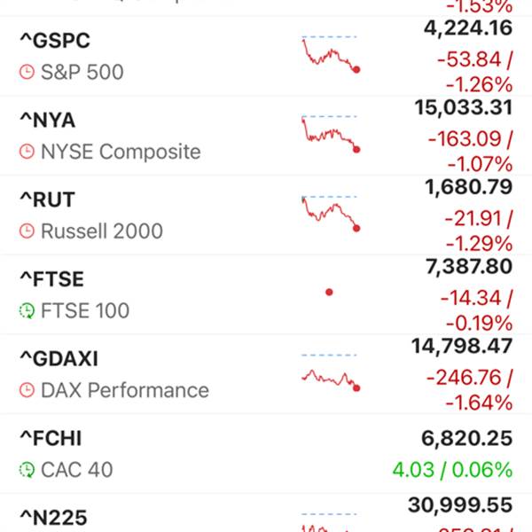Select the ^RUT ticker symbol
This screenshot has width=532, height=532.
click(x=48, y=199)
